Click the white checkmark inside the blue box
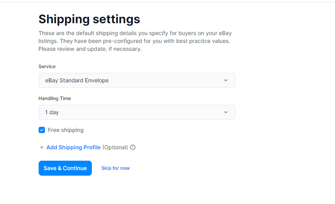 42,130
